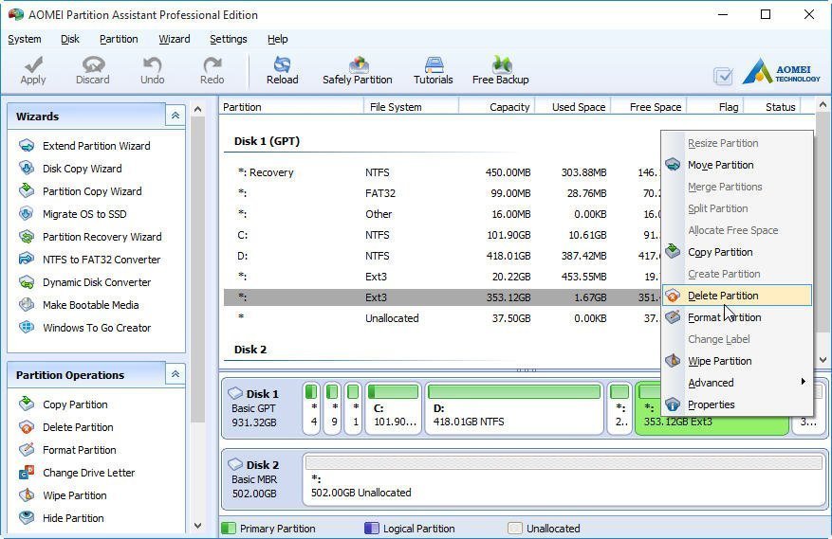Viewport: 832px width, 539px height.
Task: Select Wipe Partition in context menu
Action: click(737, 361)
